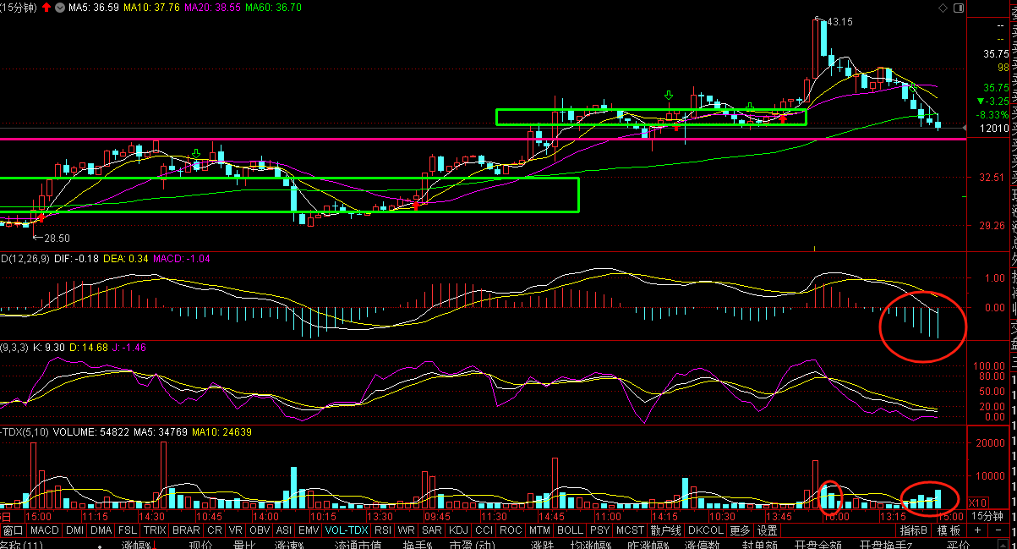Click the 09:45 time axis label
1017x549 pixels.
click(437, 516)
